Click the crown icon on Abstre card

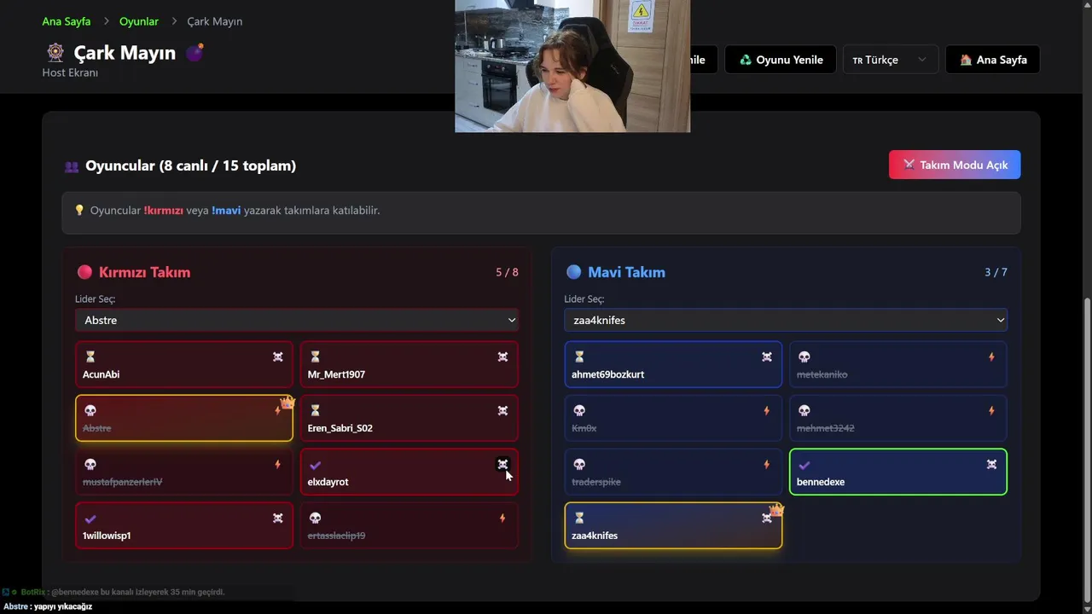click(x=288, y=402)
